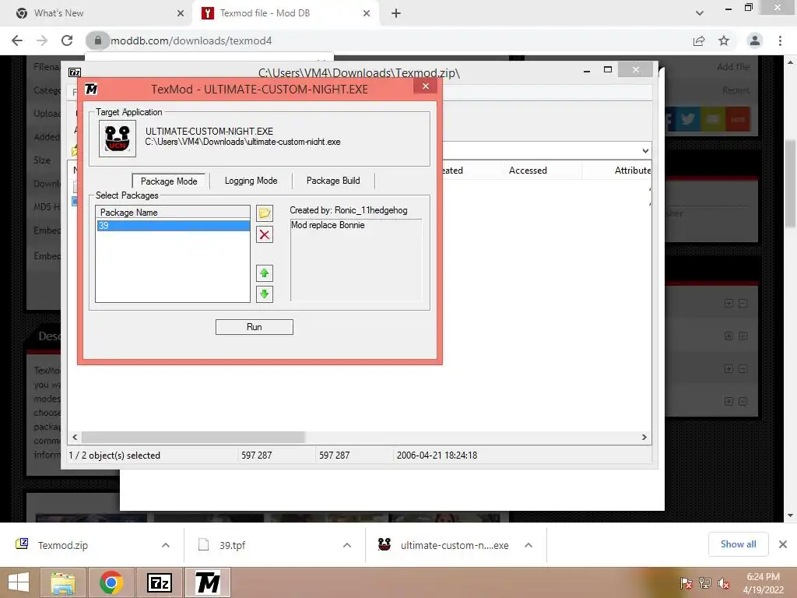Open the Windows Start menu
Image resolution: width=797 pixels, height=598 pixels.
(x=19, y=582)
